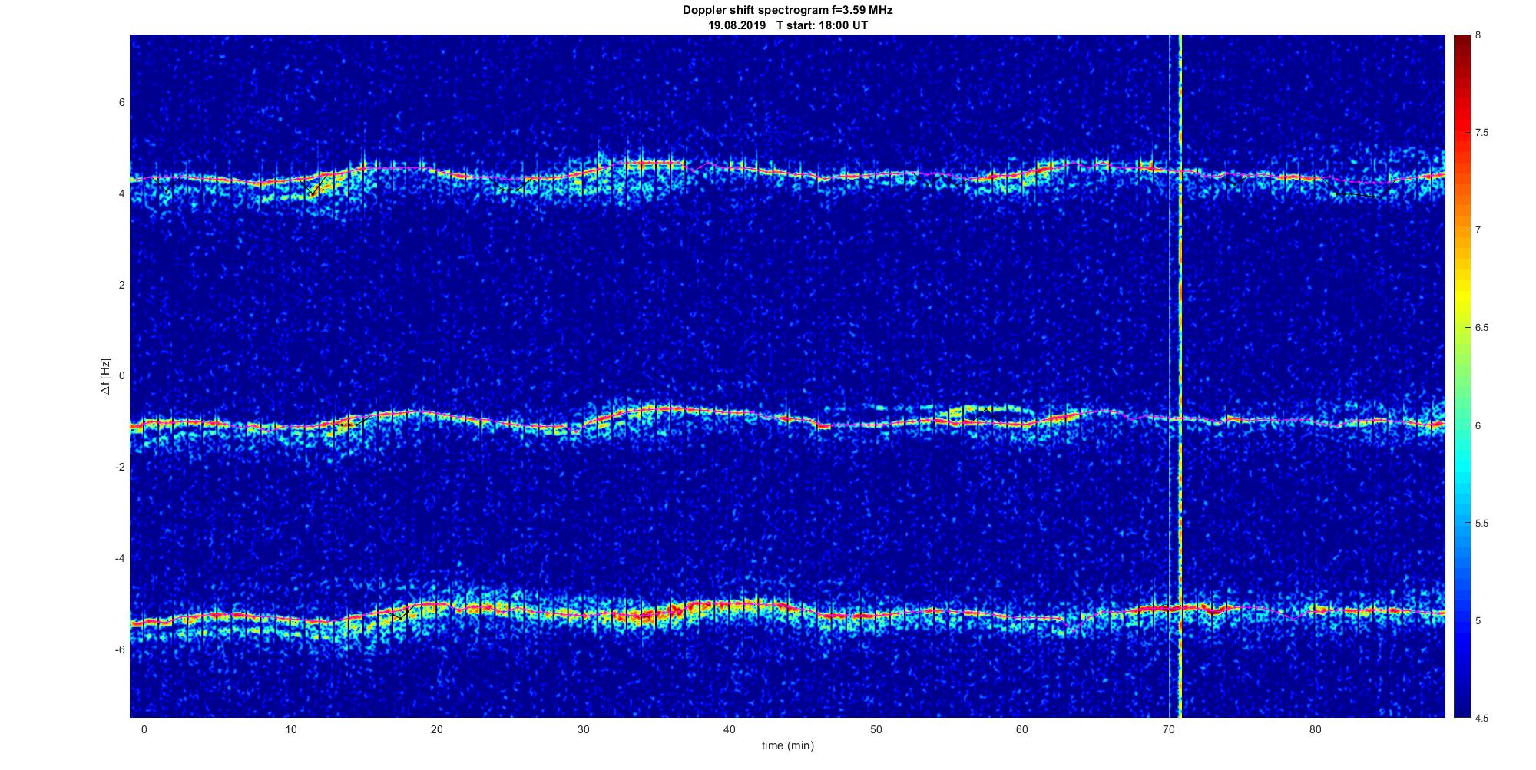The width and height of the screenshot is (1536, 770).
Task: Click the yellow section of the colorbar
Action: tap(1462, 296)
